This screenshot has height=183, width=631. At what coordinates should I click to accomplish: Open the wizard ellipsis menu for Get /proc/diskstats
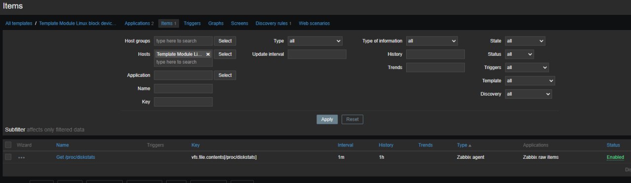tap(21, 157)
